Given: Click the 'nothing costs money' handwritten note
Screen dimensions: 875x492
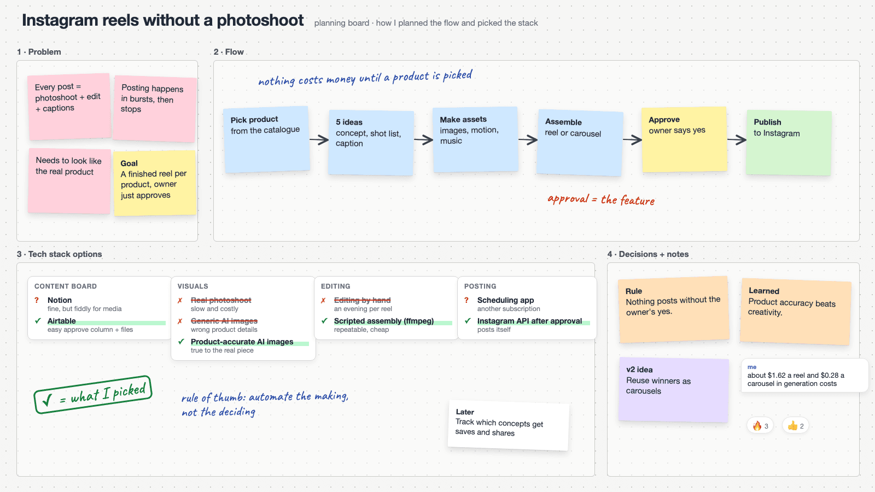Looking at the screenshot, I should [365, 78].
